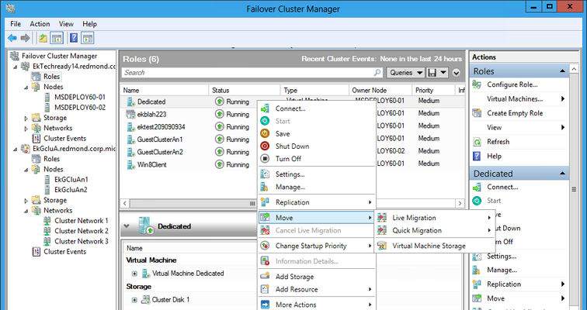Viewport: 587px width, 310px height.
Task: Open the Help menu
Action: pos(90,24)
